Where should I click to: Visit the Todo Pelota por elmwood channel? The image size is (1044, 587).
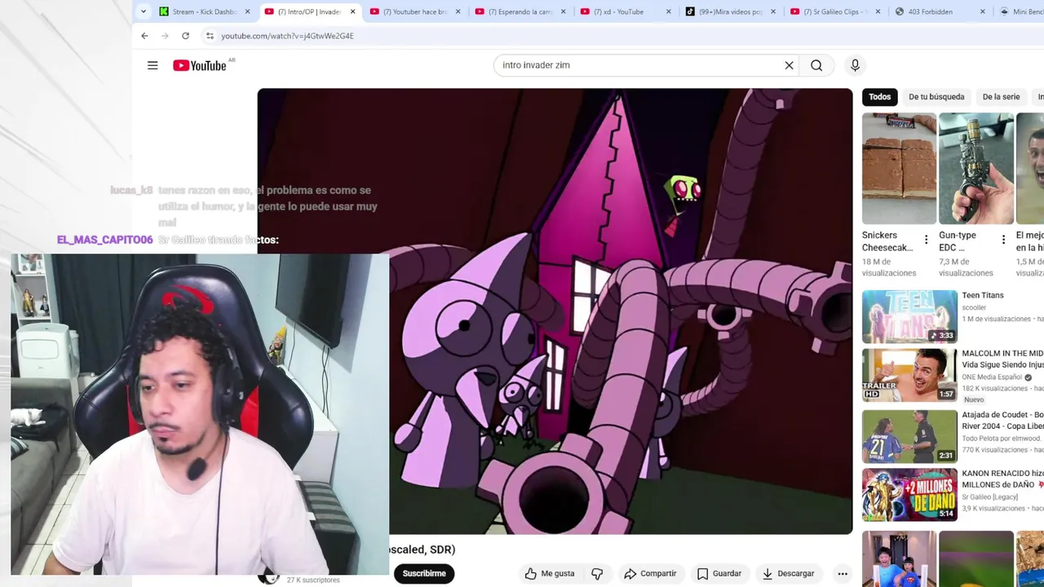pyautogui.click(x=1002, y=439)
